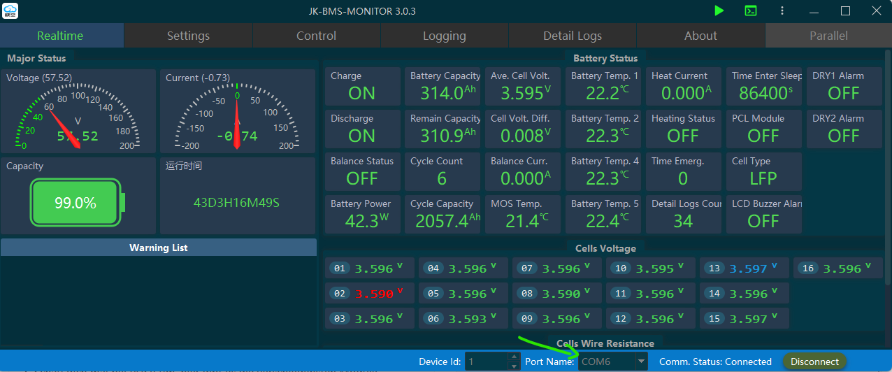Select the Parallel tab
Screen dimensions: 892x372
[828, 36]
